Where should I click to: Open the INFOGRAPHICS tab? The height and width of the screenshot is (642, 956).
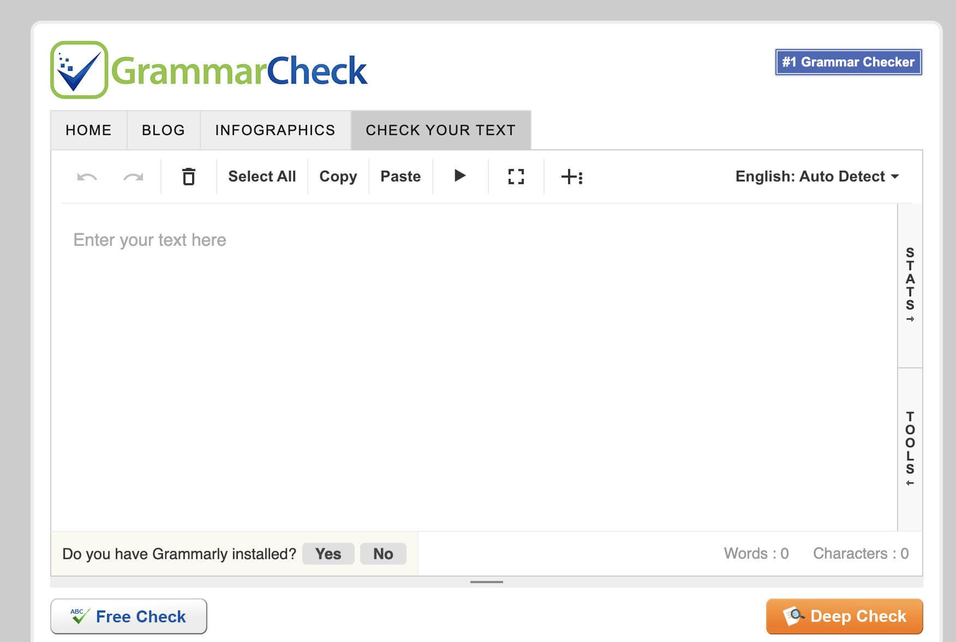[276, 130]
